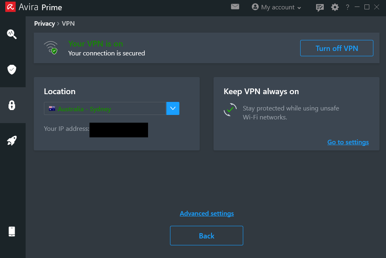The height and width of the screenshot is (258, 386).
Task: Click the 'Keep VPN always on' heading
Action: (x=261, y=92)
